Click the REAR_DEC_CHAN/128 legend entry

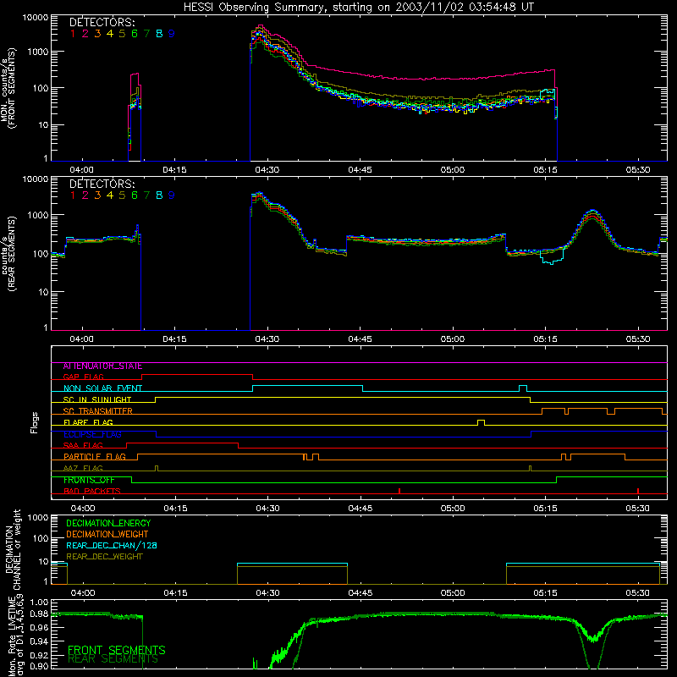pos(112,545)
